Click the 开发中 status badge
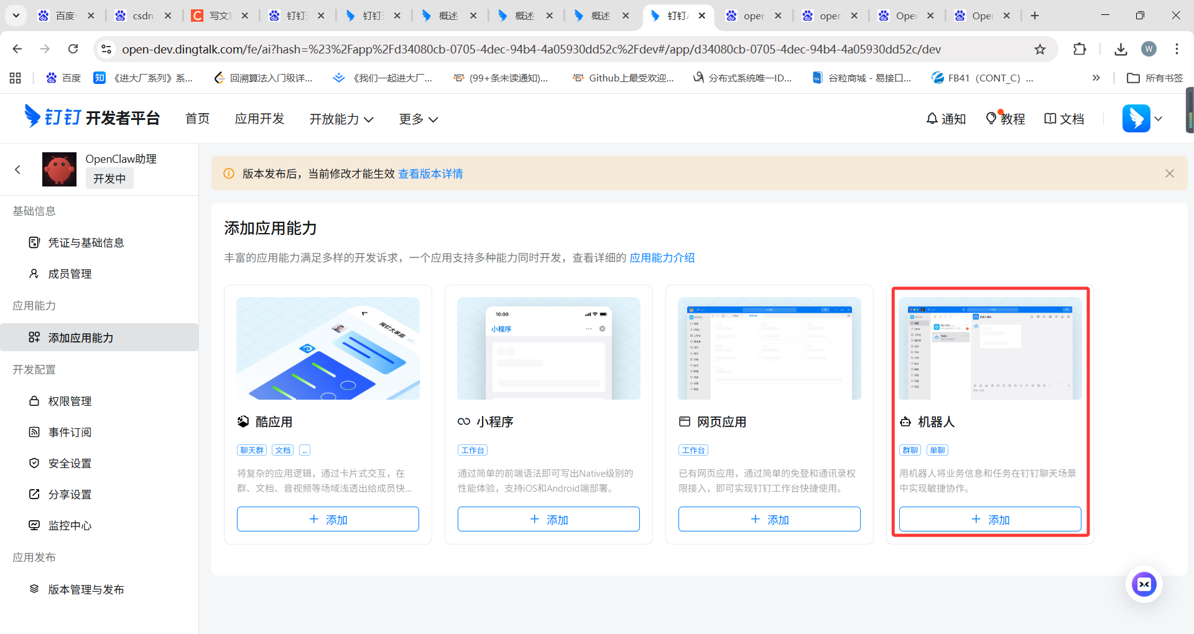This screenshot has height=634, width=1194. pos(109,178)
